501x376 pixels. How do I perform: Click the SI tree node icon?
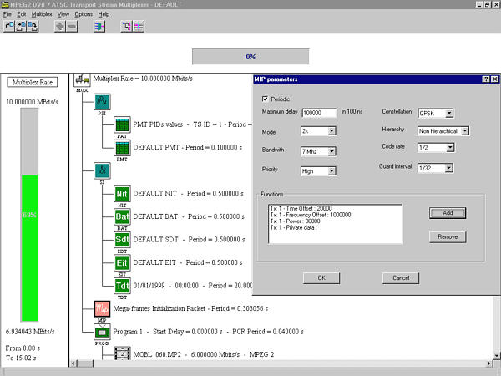[100, 170]
